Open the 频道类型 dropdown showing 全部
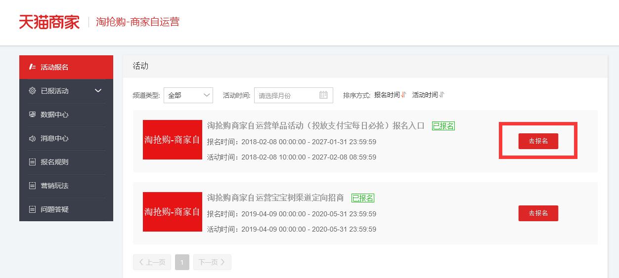 click(x=188, y=95)
